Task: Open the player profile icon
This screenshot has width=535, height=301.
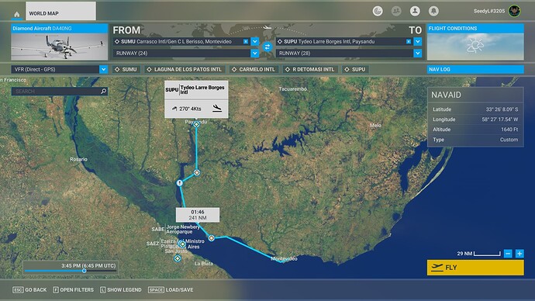Action: click(x=415, y=12)
